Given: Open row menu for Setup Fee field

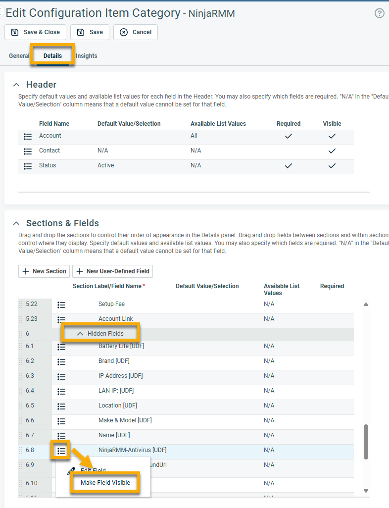Looking at the screenshot, I should click(61, 305).
